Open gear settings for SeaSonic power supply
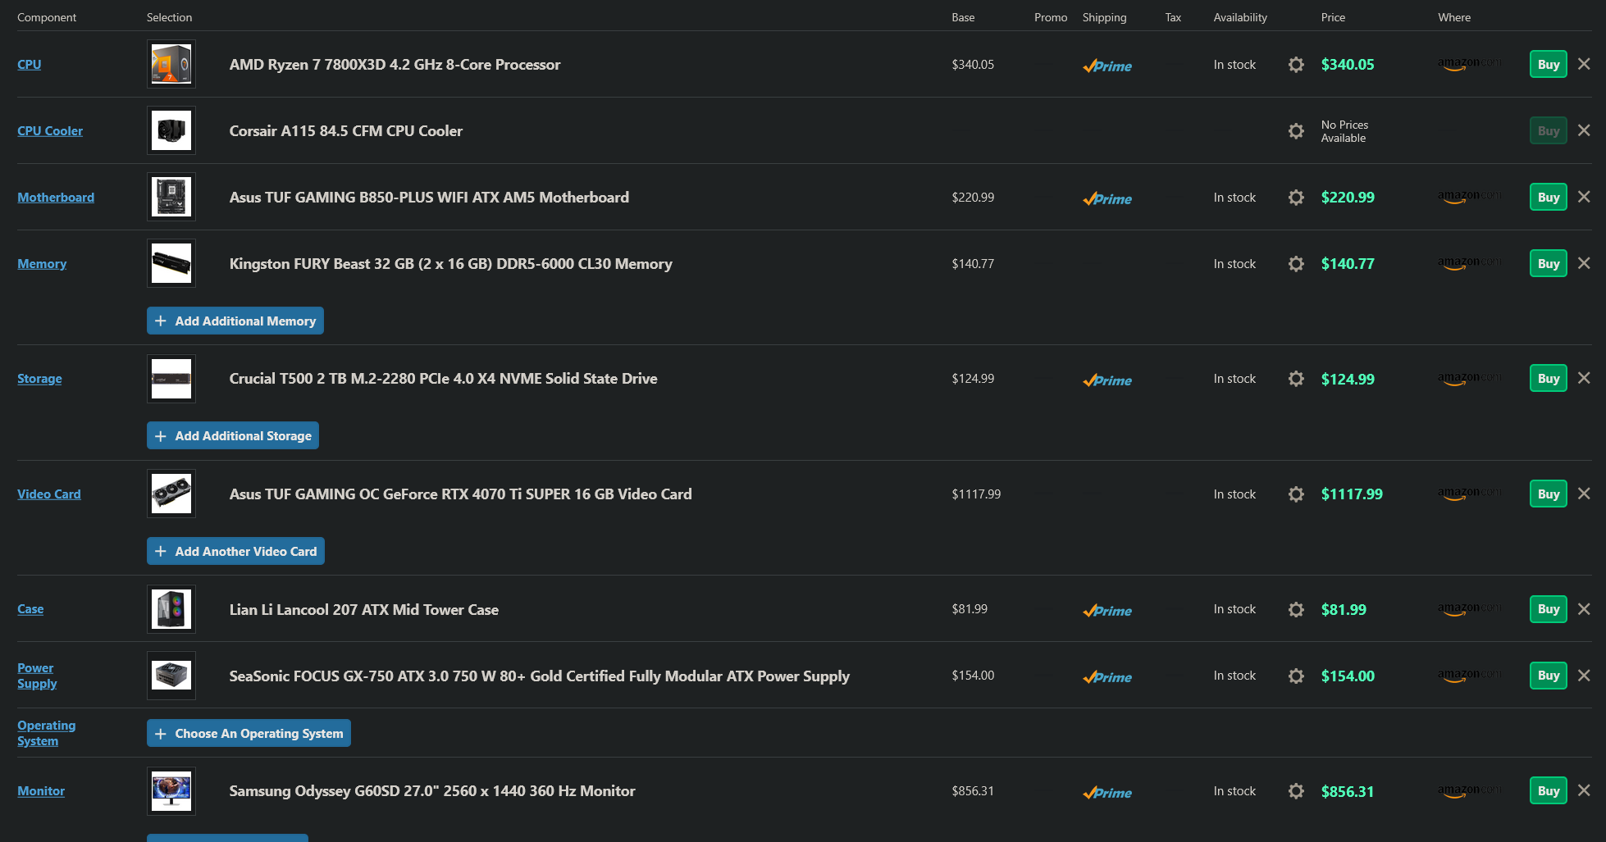 (x=1296, y=676)
